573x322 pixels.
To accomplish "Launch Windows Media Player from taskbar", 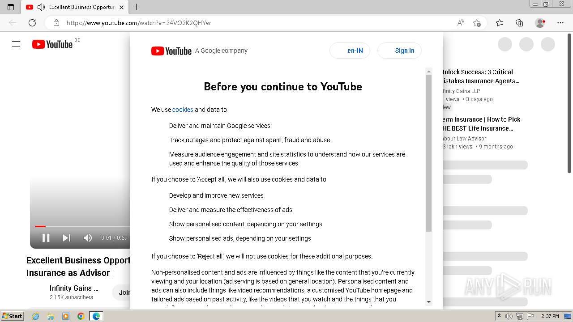I will [x=66, y=316].
